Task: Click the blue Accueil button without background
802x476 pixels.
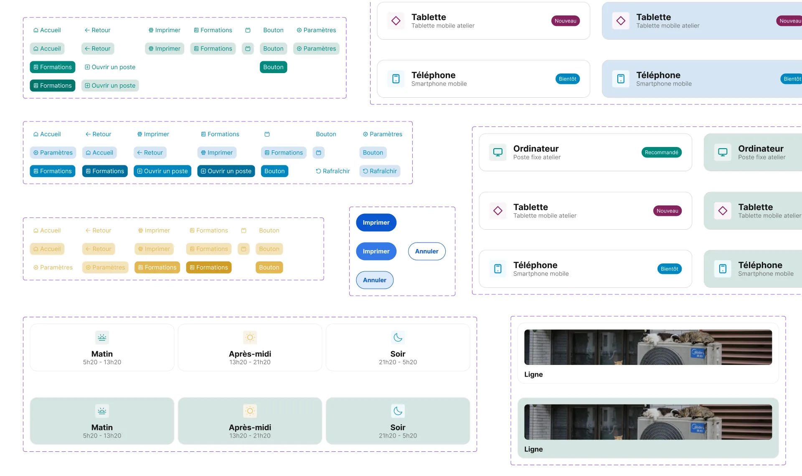Action: (x=47, y=134)
